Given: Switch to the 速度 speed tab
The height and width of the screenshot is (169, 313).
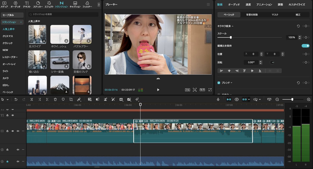Looking at the screenshot, I should (248, 4).
